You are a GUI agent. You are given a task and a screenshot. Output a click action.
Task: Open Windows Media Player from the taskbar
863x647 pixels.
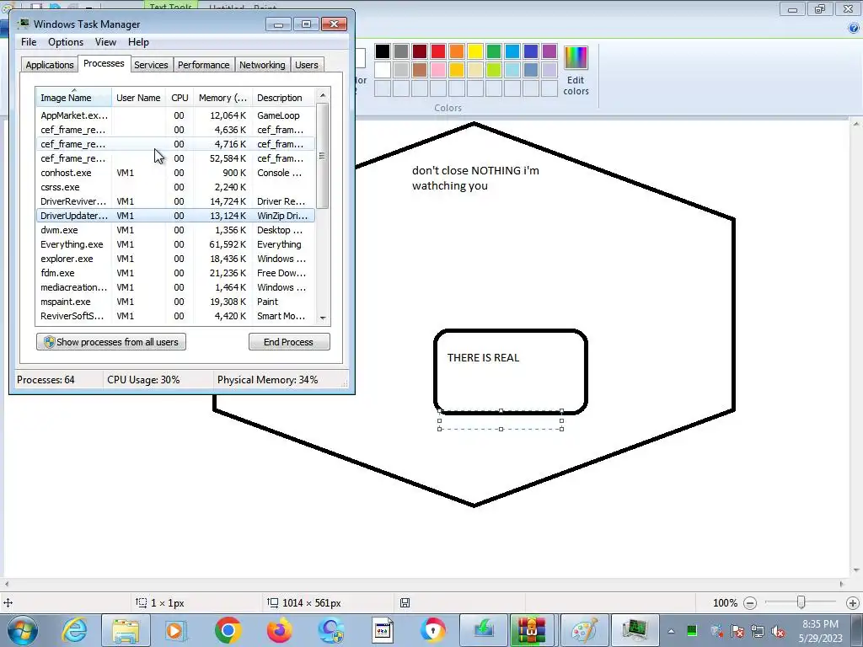coord(176,630)
